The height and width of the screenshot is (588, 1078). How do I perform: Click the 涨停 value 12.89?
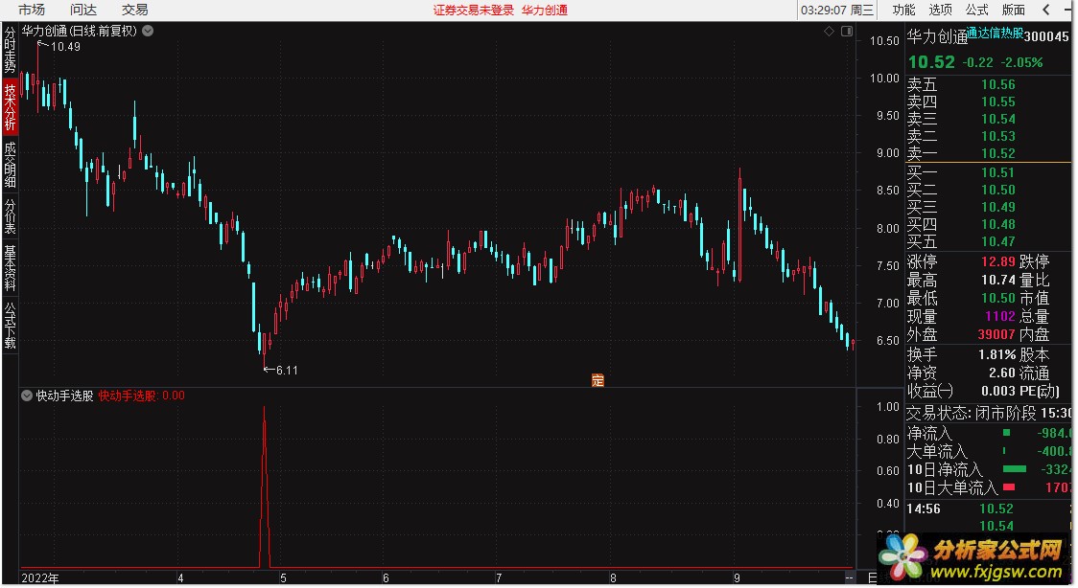[998, 261]
